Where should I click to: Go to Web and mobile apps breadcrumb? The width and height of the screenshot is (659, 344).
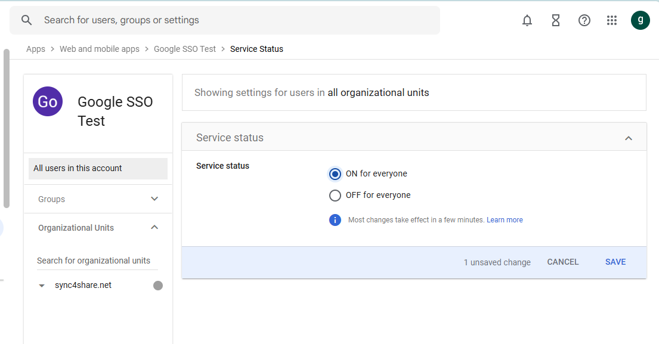click(x=100, y=49)
